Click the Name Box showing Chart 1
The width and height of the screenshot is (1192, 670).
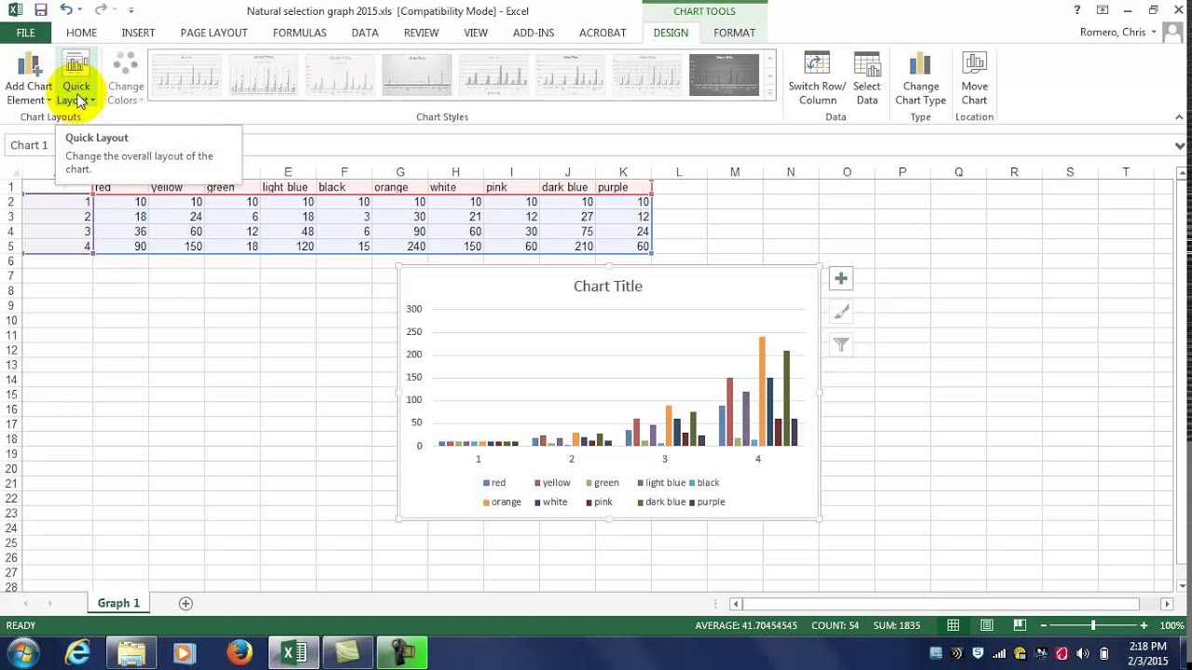click(30, 145)
